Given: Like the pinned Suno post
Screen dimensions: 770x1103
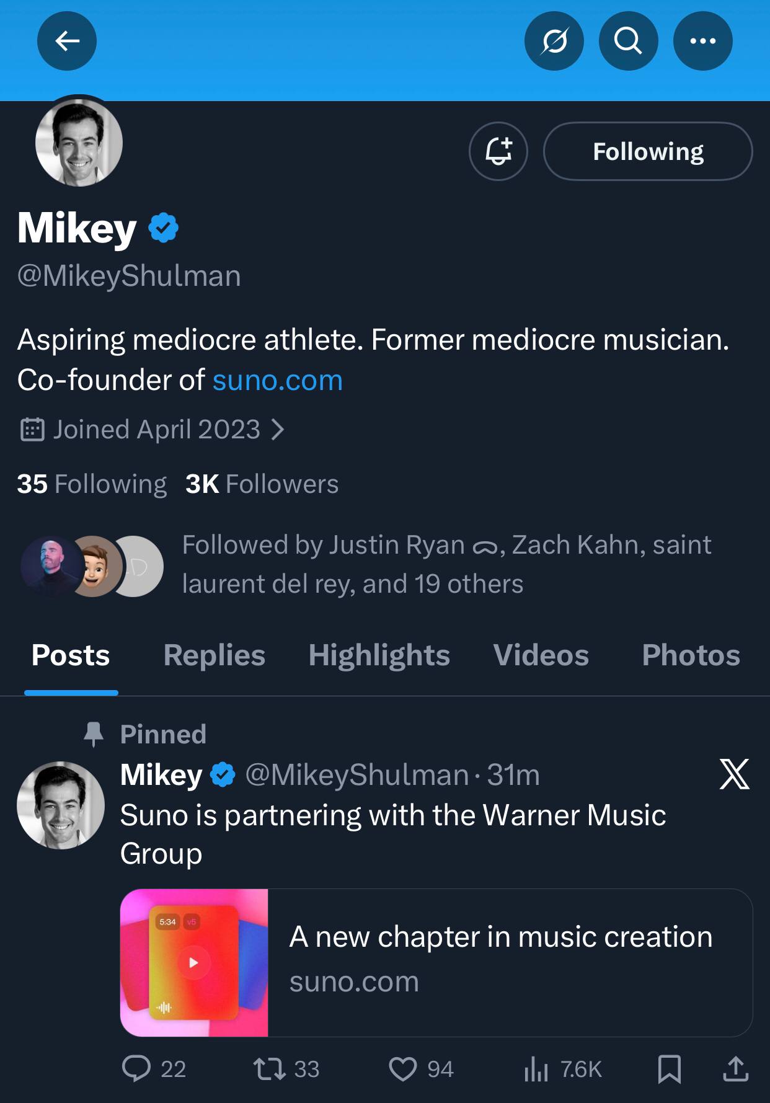Looking at the screenshot, I should pyautogui.click(x=403, y=1068).
